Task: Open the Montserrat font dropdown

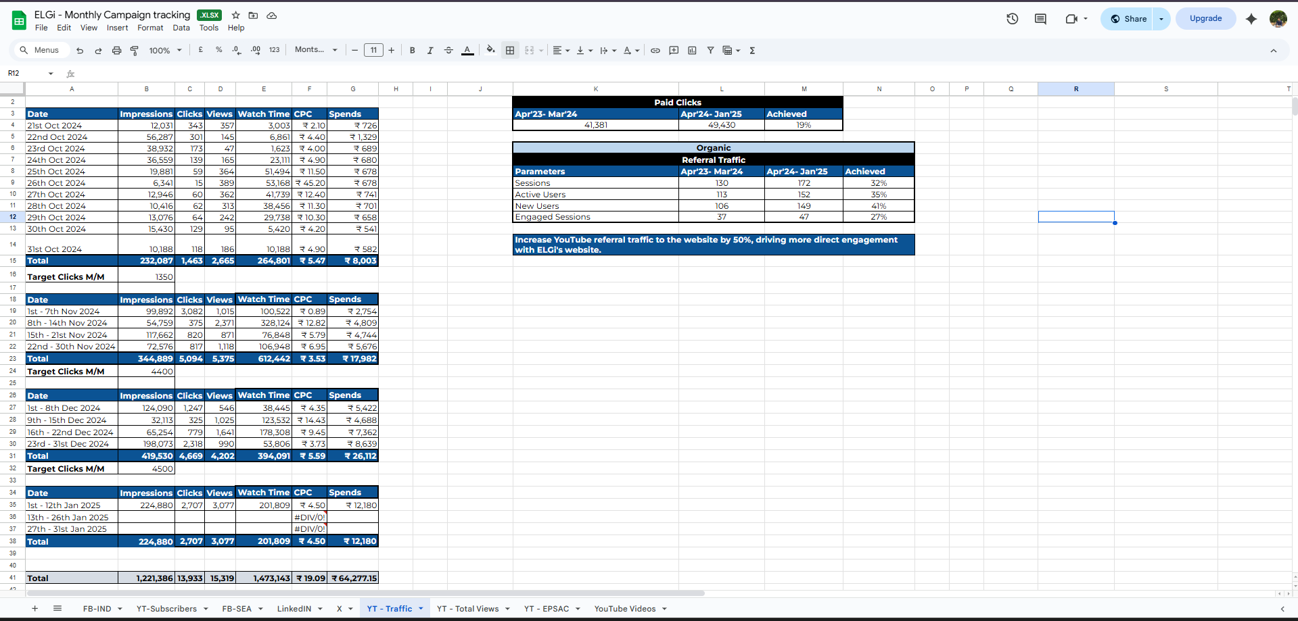Action: tap(316, 50)
